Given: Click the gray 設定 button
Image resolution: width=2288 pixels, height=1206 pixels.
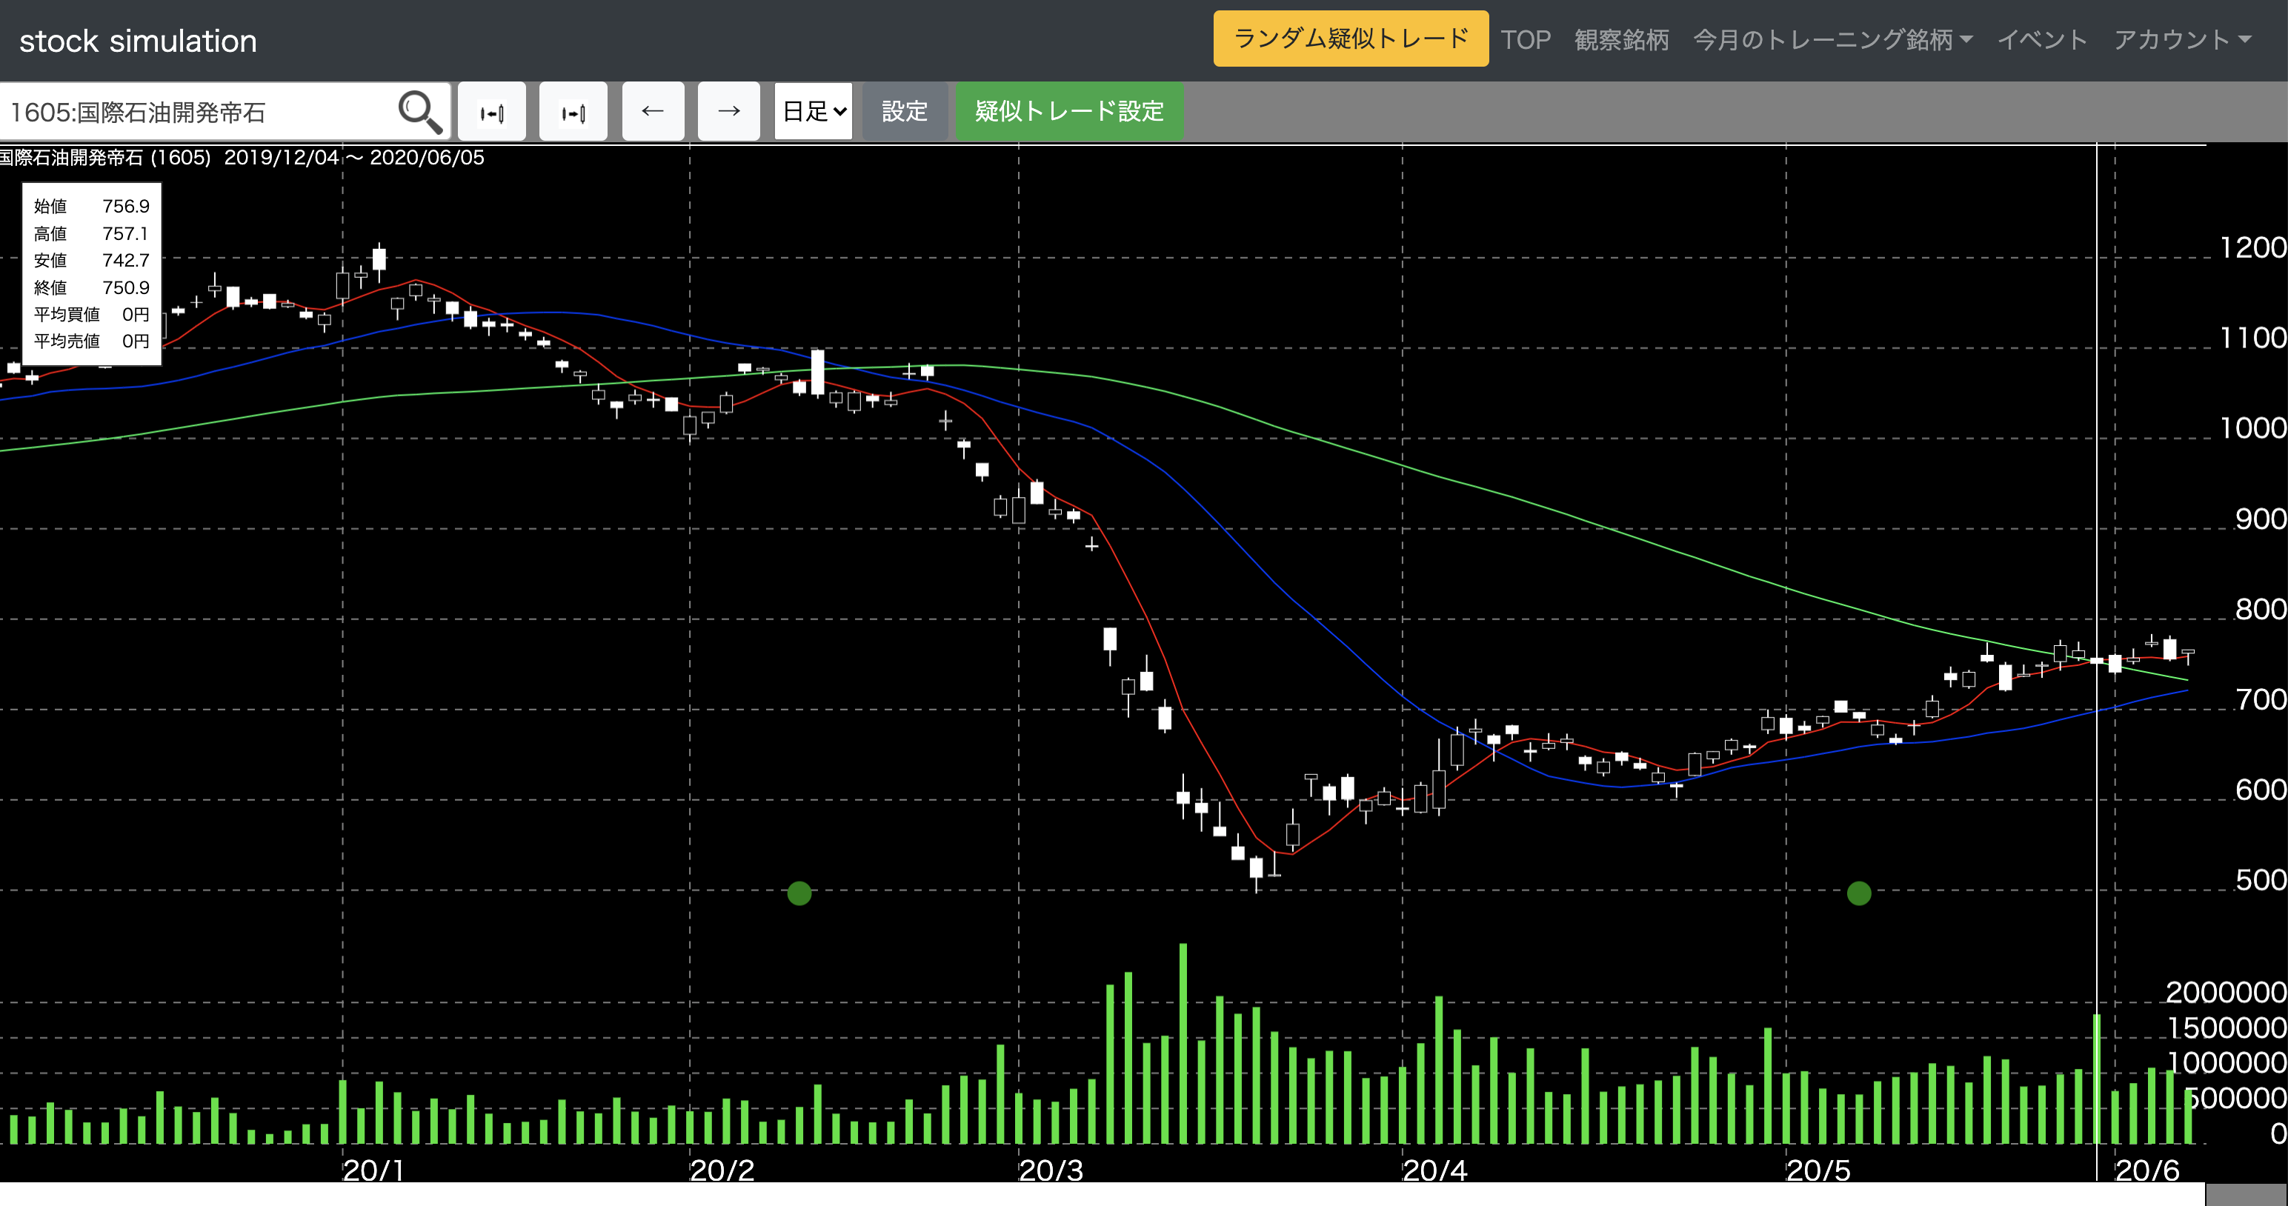Looking at the screenshot, I should click(x=904, y=112).
